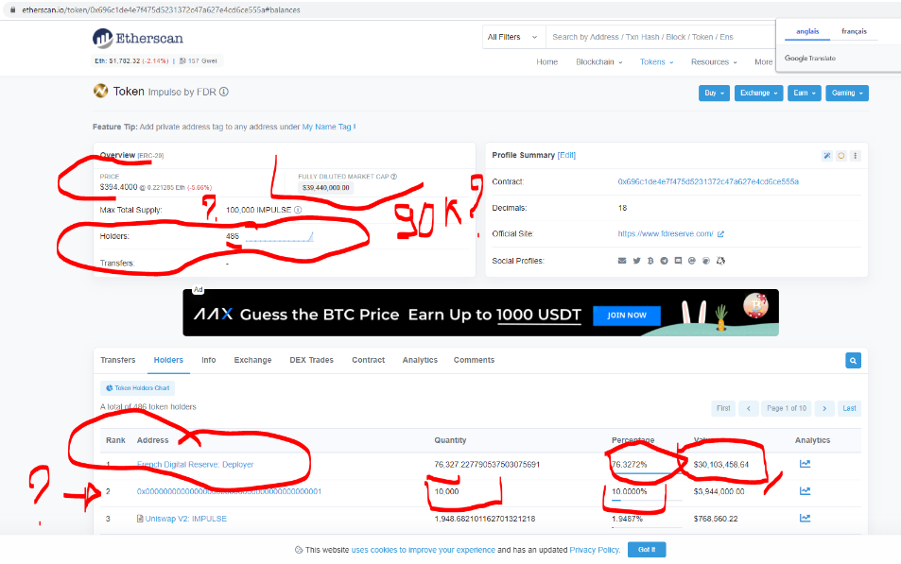Click info icon next to 100,000 IMPULSE
This screenshot has width=901, height=564.
298,210
